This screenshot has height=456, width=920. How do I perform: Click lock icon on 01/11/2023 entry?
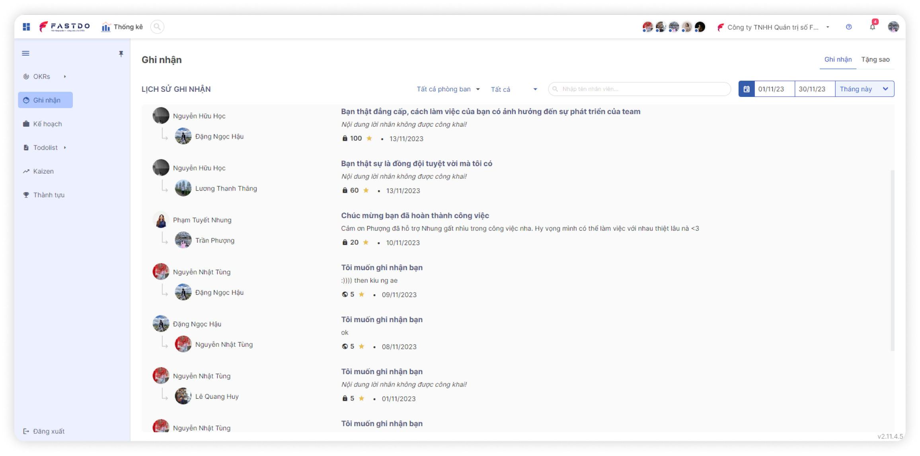click(345, 398)
